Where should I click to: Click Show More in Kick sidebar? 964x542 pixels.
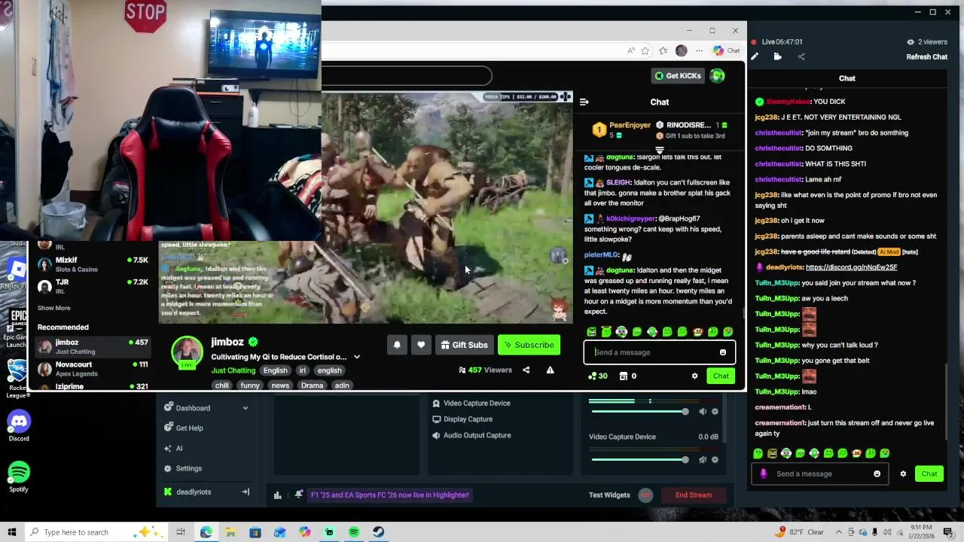(x=54, y=308)
